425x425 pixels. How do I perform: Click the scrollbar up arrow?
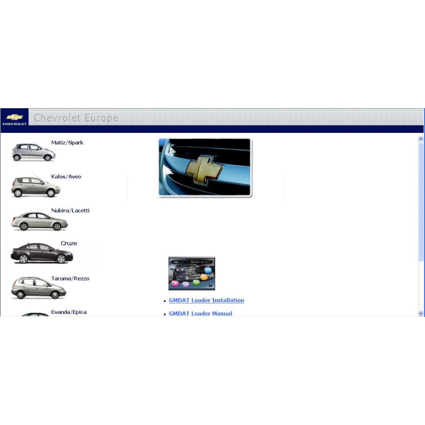(421, 139)
